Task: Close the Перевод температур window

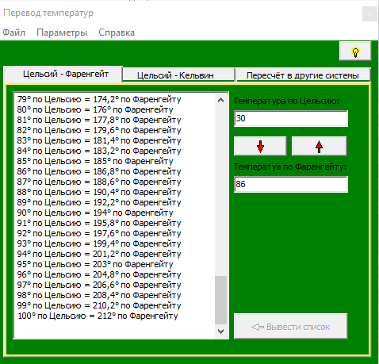Action: (369, 13)
